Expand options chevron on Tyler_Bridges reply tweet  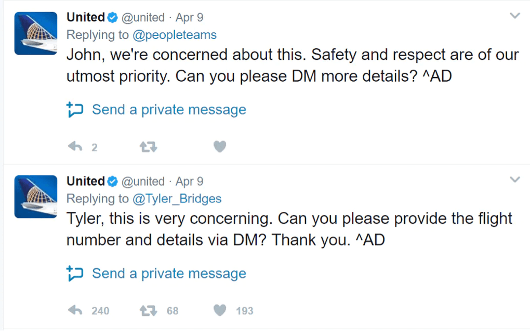pyautogui.click(x=514, y=180)
